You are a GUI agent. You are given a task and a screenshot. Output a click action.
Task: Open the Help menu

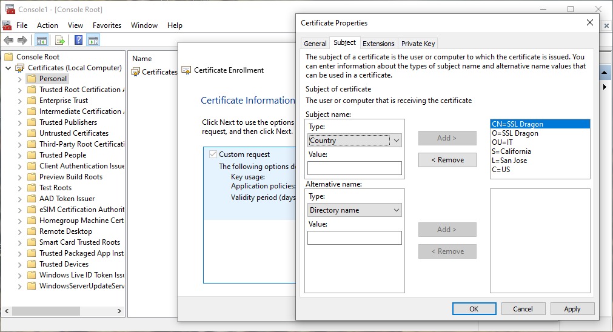[x=175, y=25]
